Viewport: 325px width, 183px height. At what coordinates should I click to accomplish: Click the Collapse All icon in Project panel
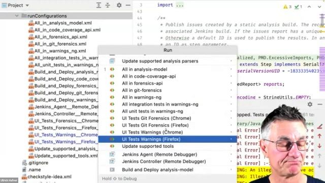point(108,6)
